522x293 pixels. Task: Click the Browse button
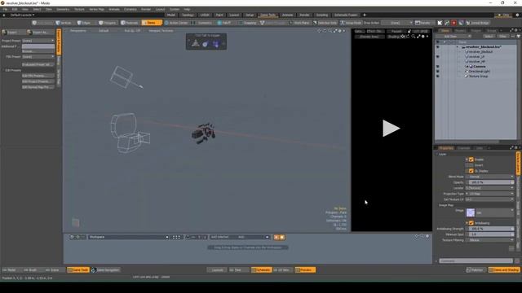coord(38,51)
